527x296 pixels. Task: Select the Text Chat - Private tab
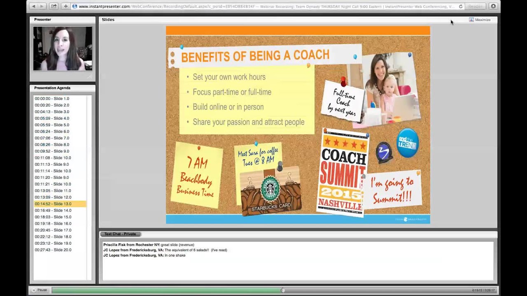[120, 234]
